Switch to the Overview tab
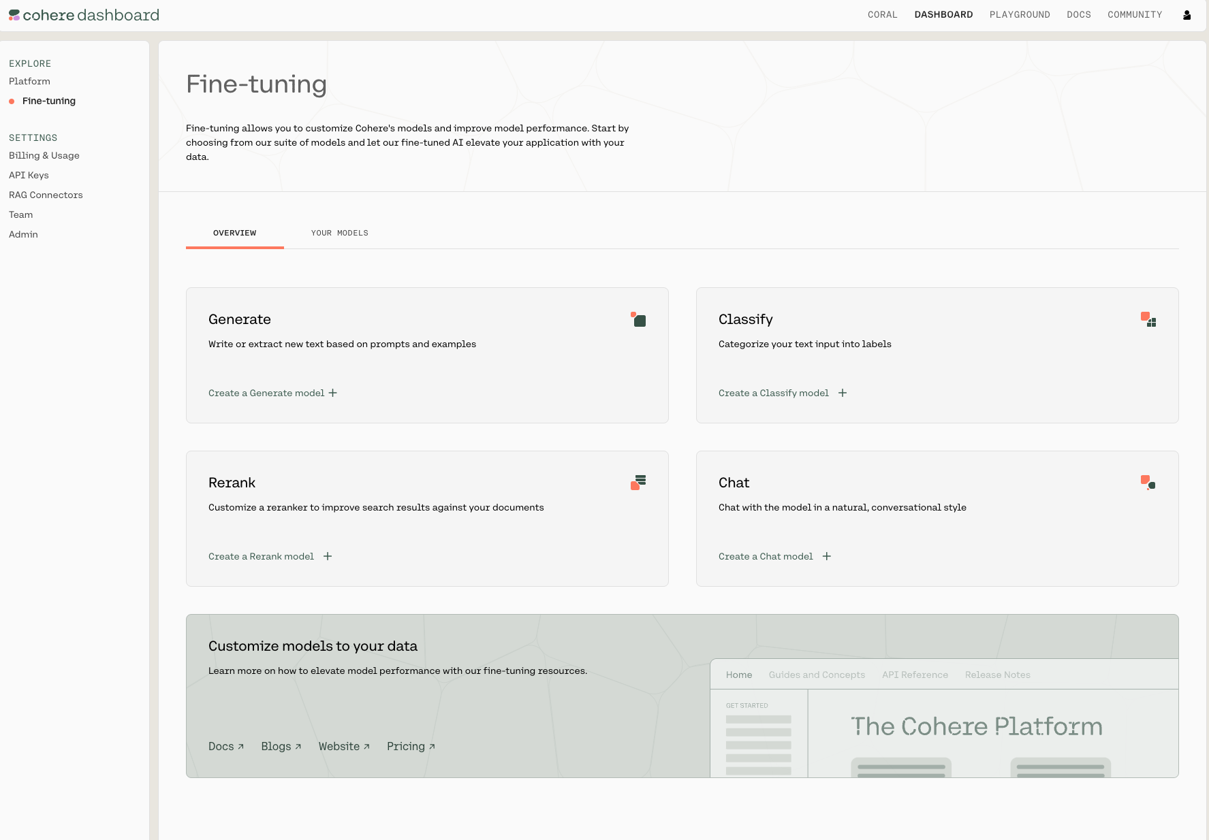 [x=235, y=233]
